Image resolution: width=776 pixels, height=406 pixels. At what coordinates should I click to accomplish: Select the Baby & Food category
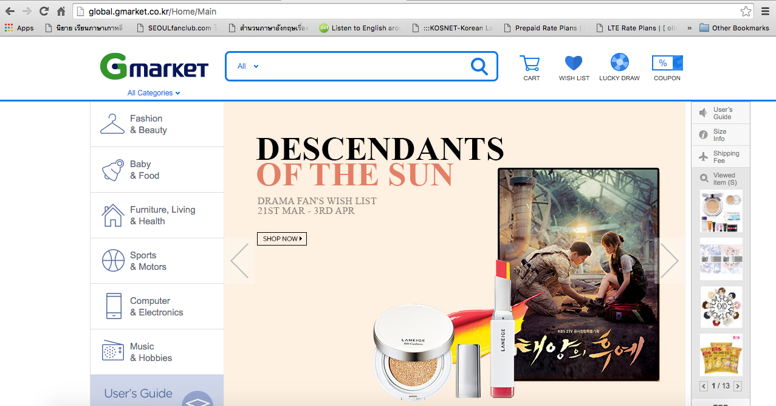click(x=157, y=170)
